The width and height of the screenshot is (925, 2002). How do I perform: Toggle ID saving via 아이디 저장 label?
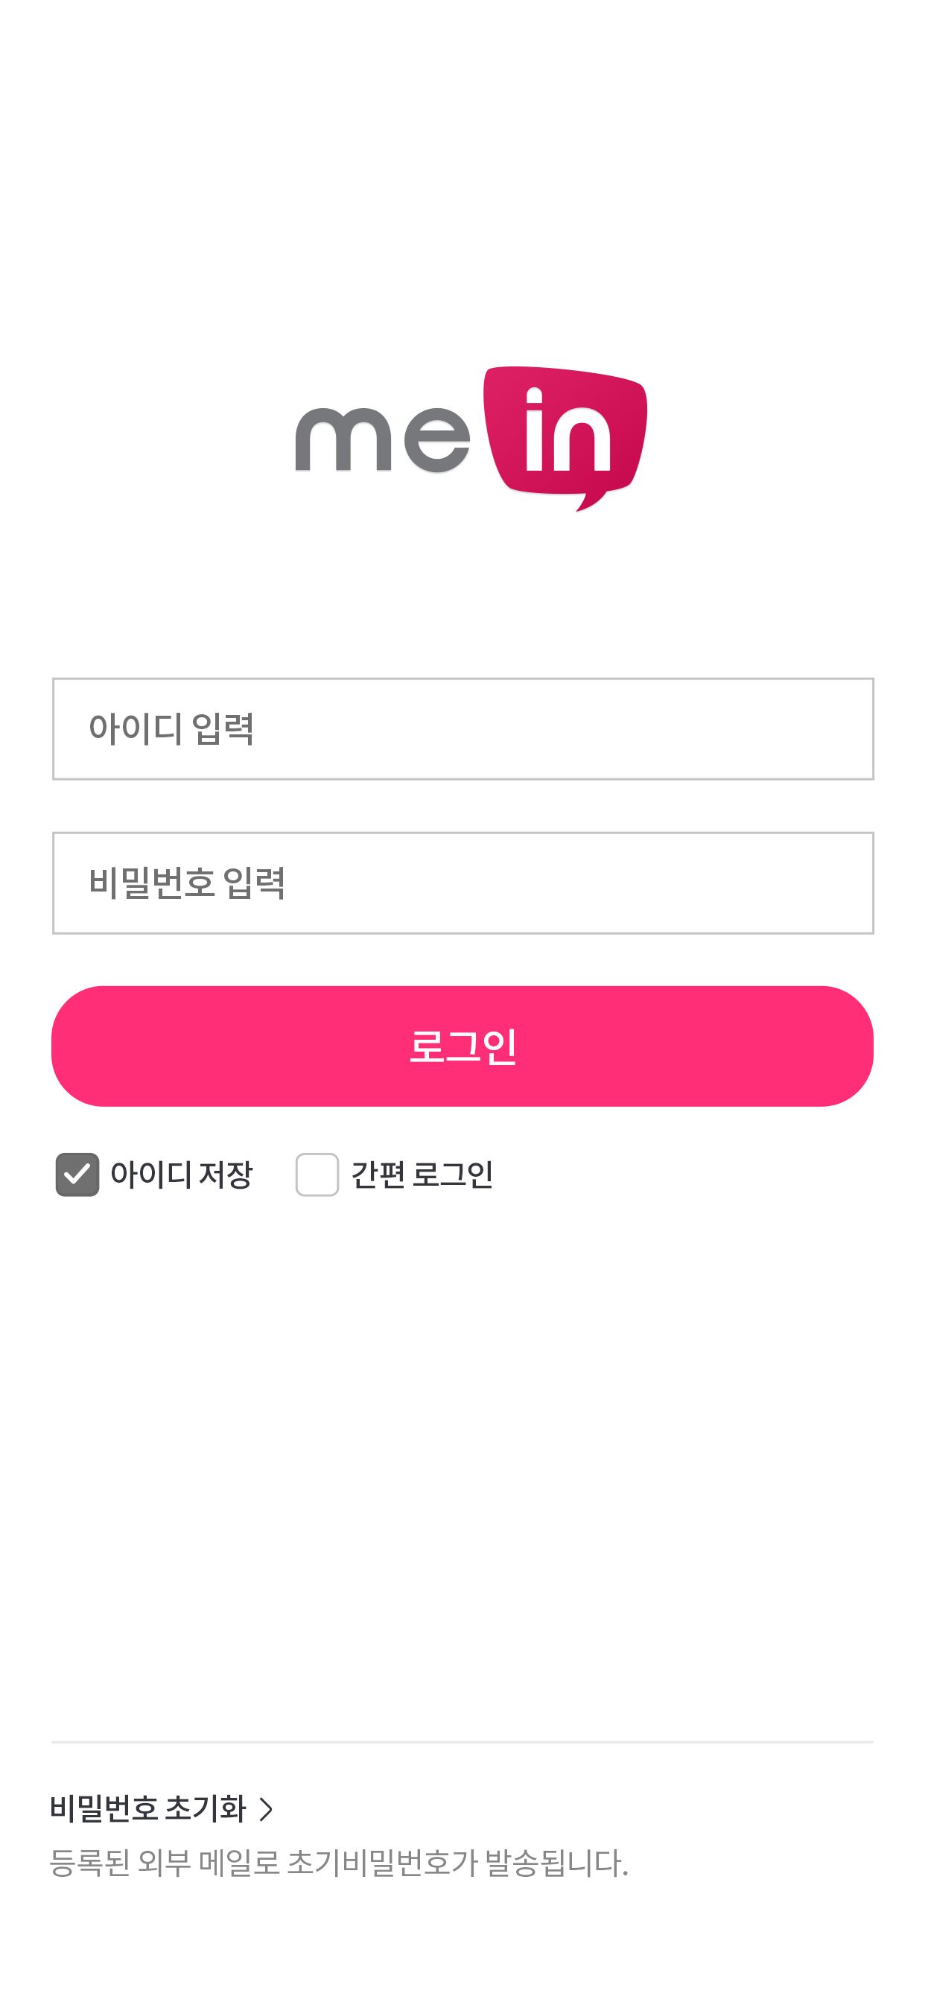(181, 1175)
